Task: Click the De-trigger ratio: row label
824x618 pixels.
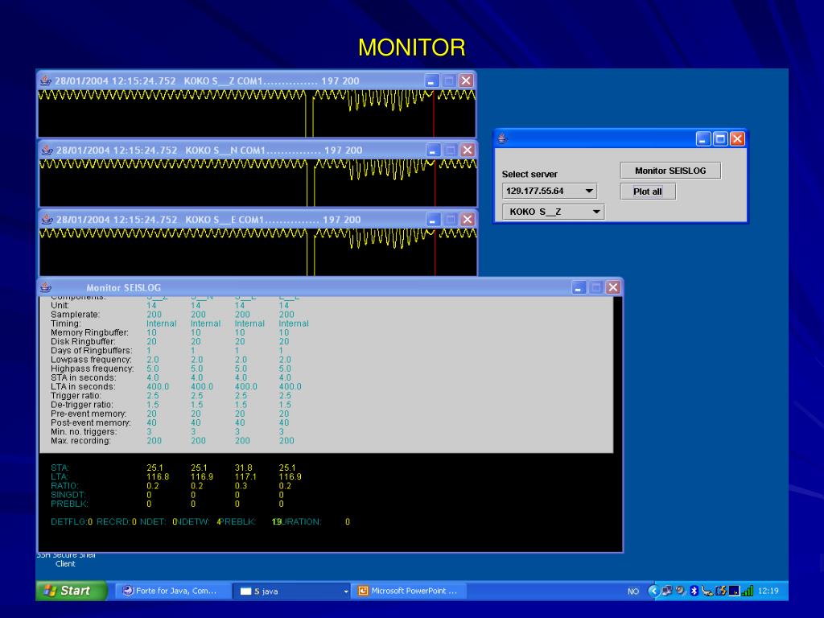Action: 81,404
